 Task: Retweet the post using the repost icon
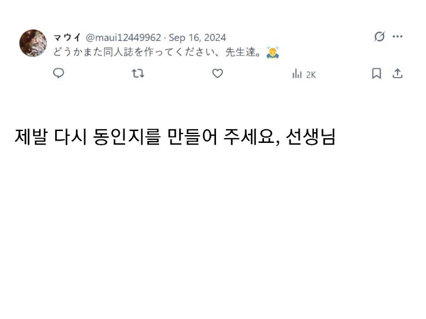pyautogui.click(x=138, y=74)
